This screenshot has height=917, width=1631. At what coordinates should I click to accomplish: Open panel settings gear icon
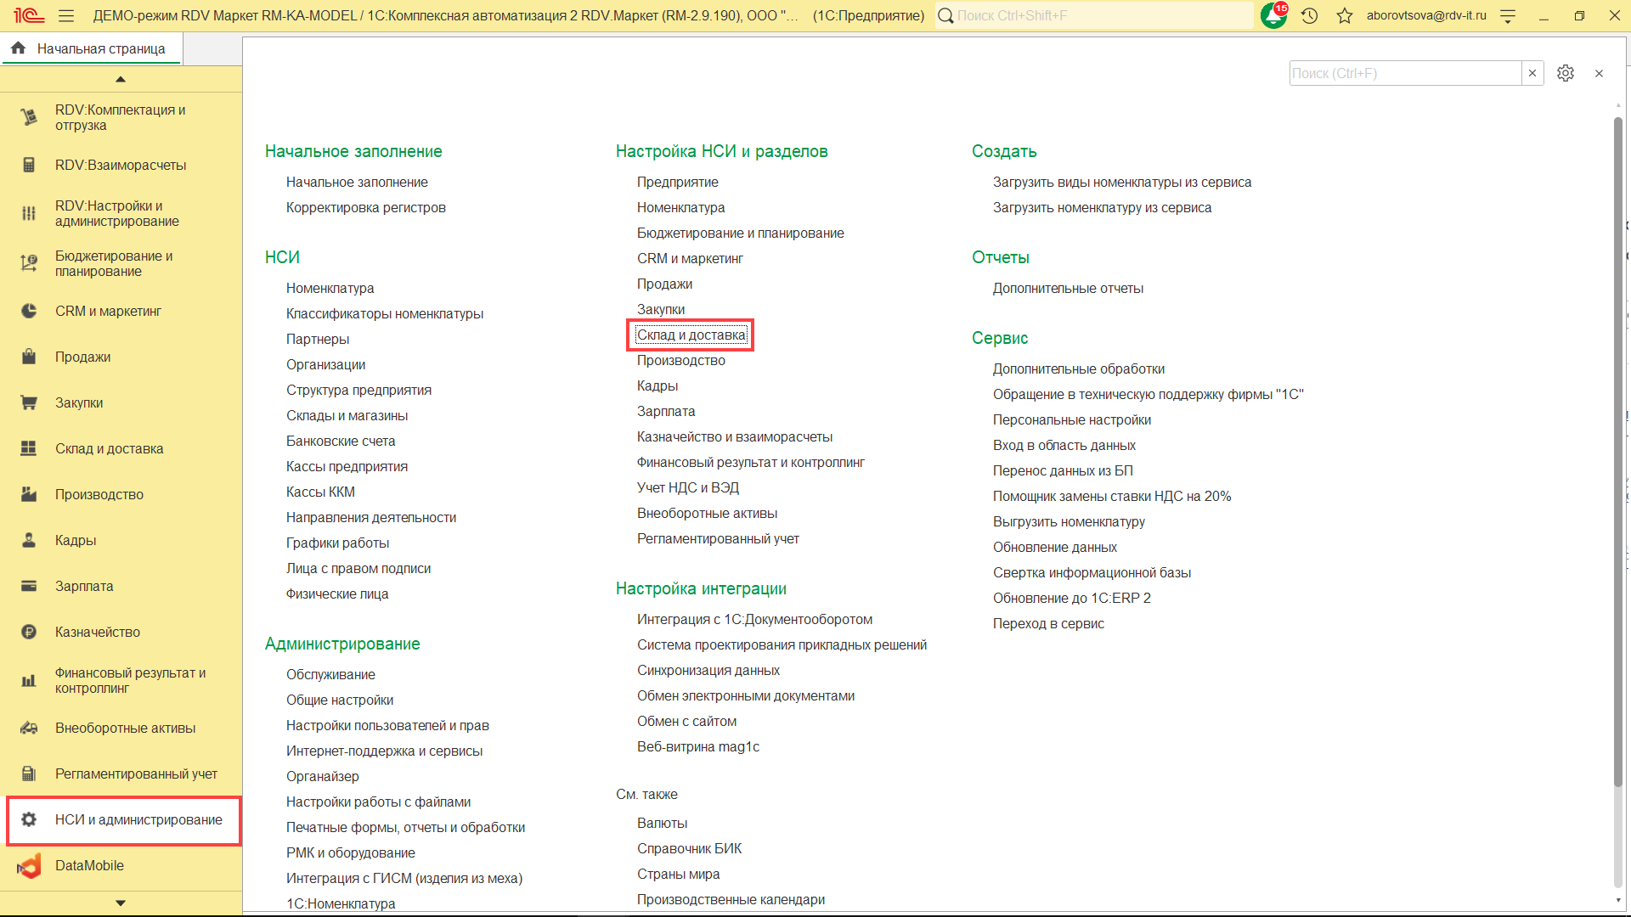tap(1566, 73)
